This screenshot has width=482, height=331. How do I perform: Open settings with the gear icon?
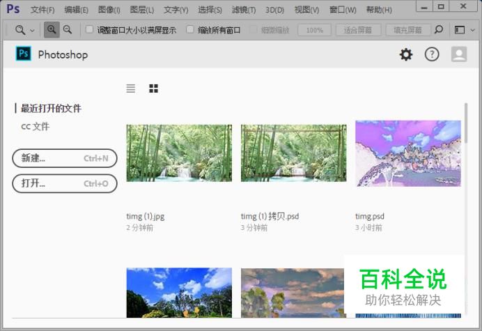pyautogui.click(x=406, y=54)
